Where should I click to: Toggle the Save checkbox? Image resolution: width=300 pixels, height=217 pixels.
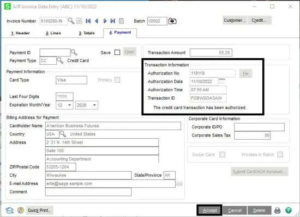(x=117, y=52)
